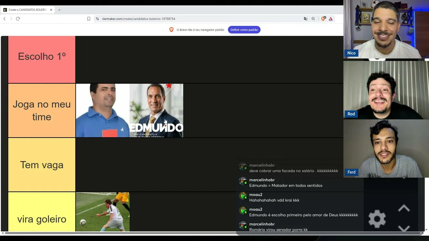
Task: Open a new browser tab
Action: pyautogui.click(x=59, y=10)
